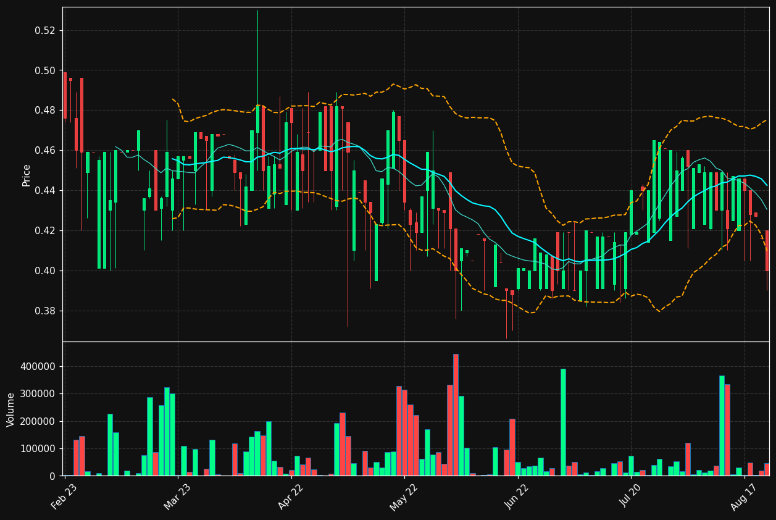Click the tallest green volume bar near 390000

(x=563, y=422)
